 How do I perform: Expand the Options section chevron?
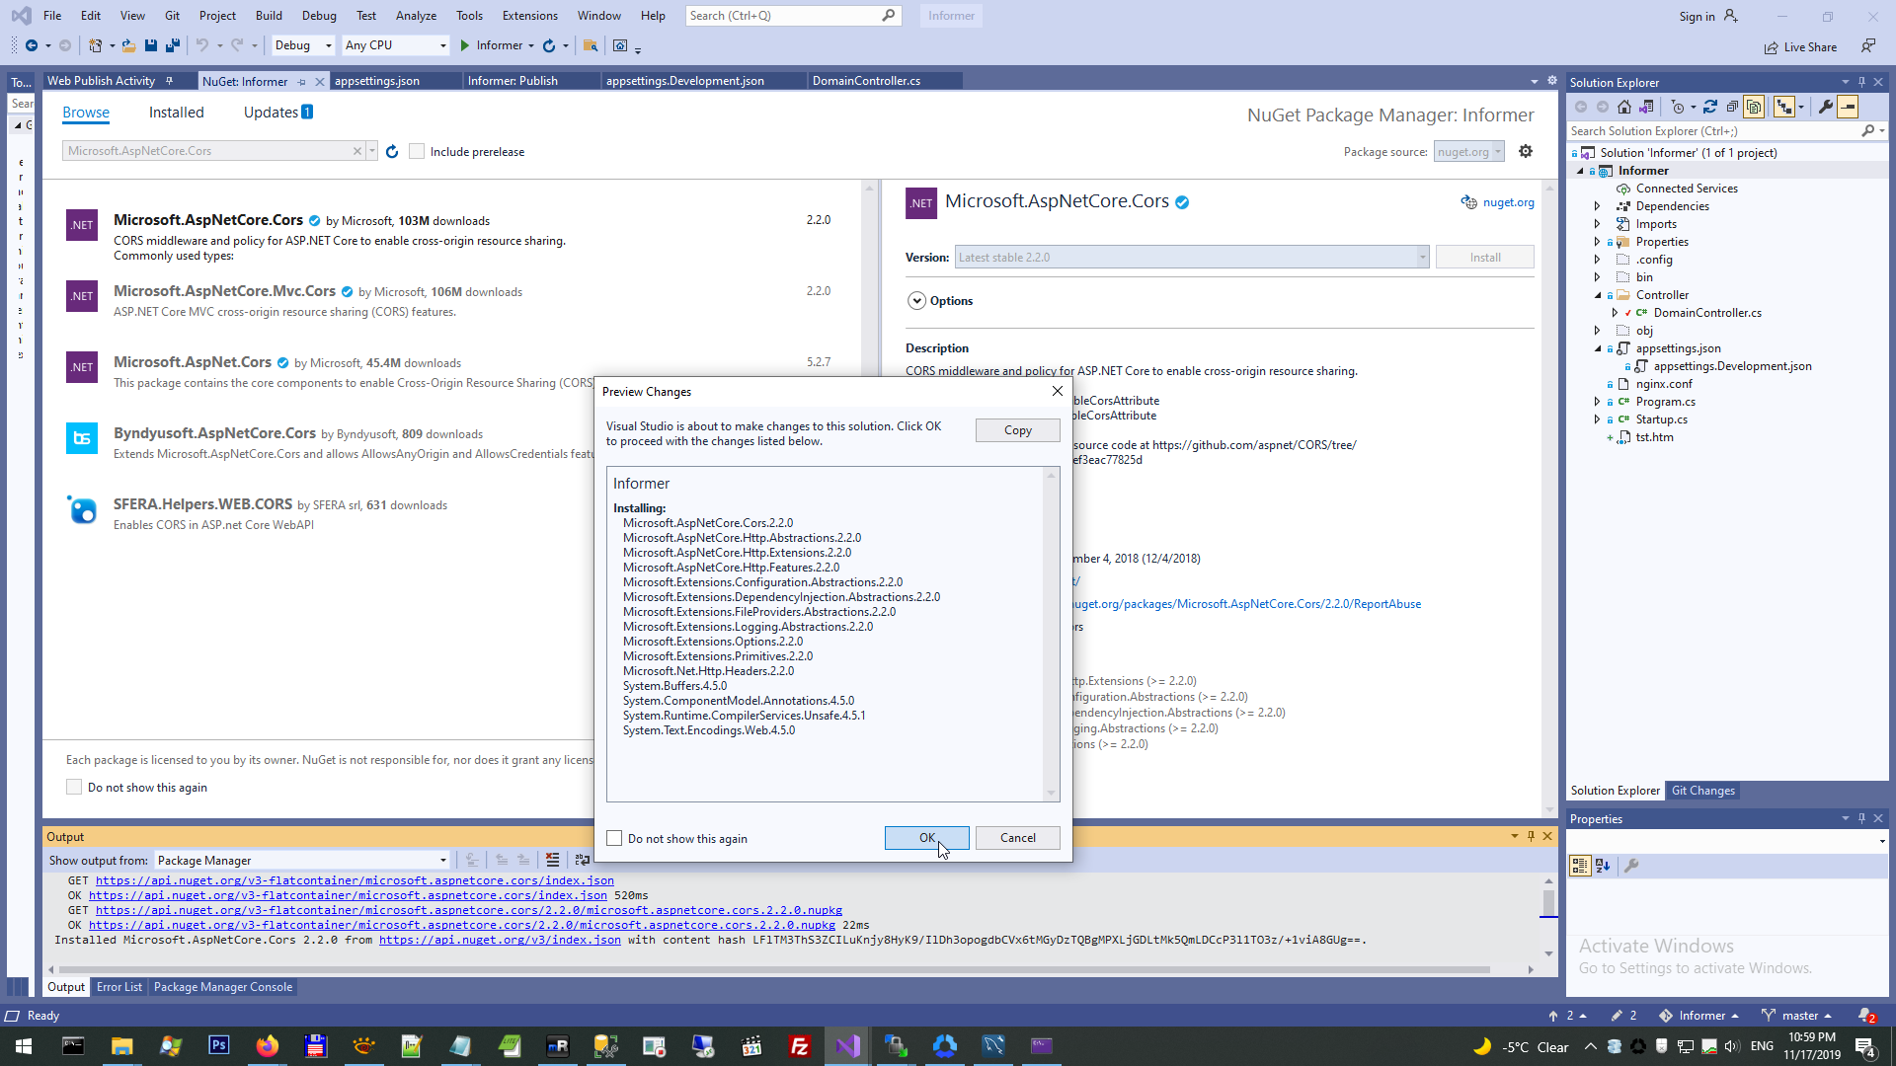pyautogui.click(x=916, y=301)
